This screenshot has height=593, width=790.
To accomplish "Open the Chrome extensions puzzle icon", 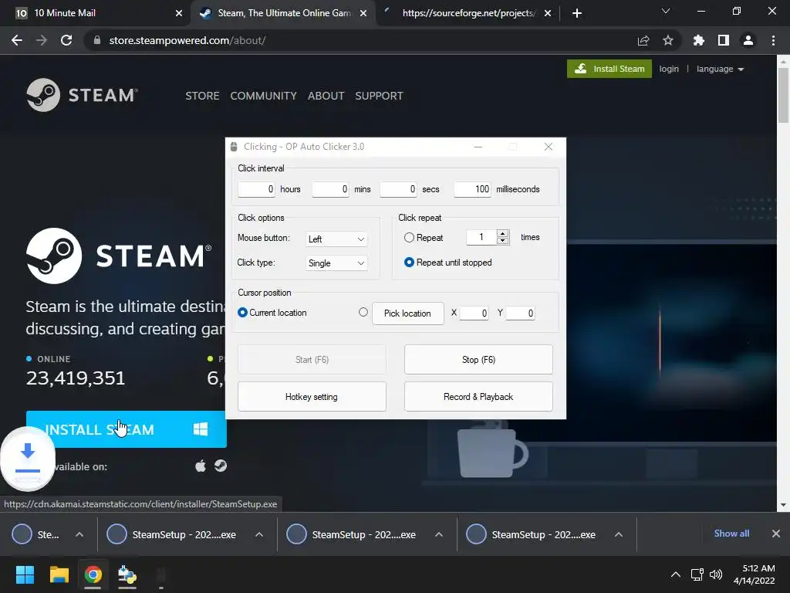I will 699,40.
